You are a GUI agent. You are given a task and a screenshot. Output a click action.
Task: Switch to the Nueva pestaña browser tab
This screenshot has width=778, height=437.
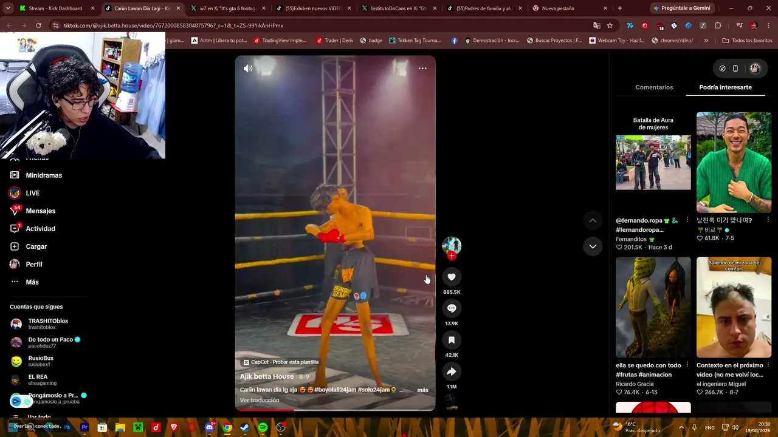(570, 8)
